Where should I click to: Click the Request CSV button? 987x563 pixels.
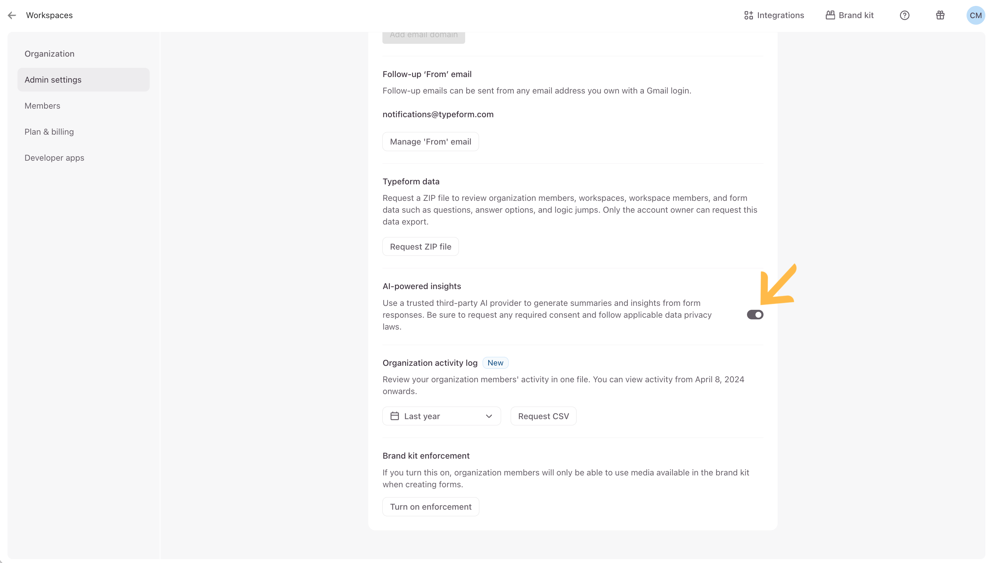coord(543,416)
